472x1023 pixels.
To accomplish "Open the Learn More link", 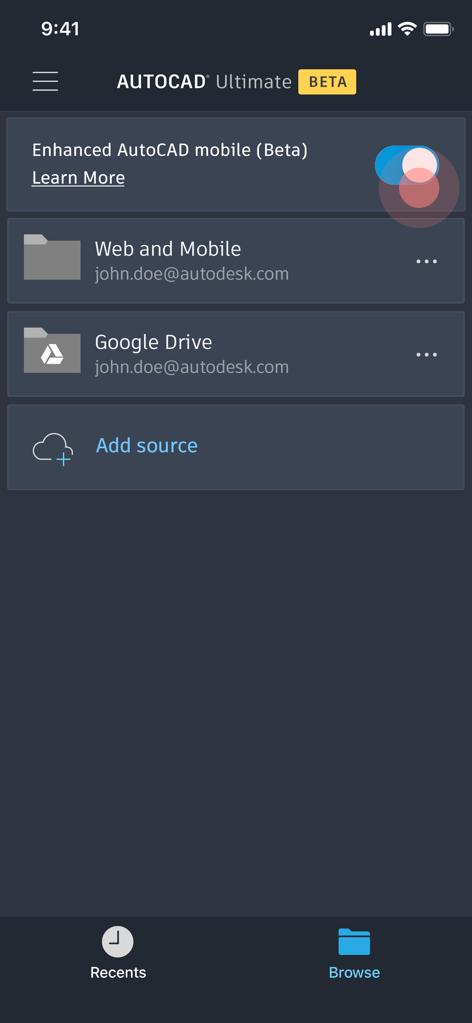I will pos(78,178).
